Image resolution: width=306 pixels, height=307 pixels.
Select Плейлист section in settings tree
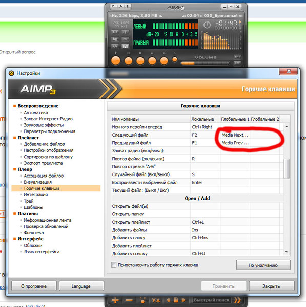28,138
